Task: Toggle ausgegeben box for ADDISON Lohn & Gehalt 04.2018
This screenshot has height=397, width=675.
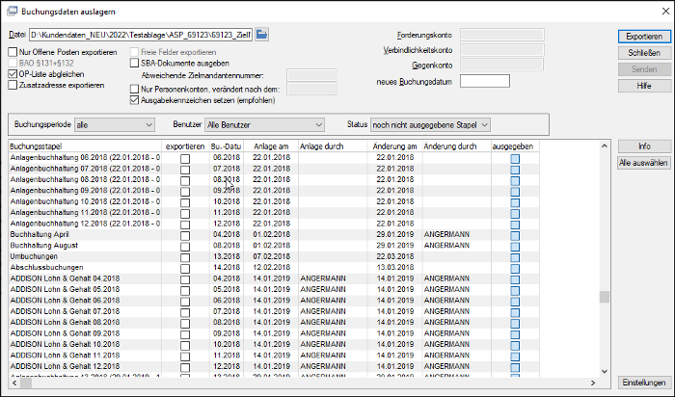Action: click(515, 279)
